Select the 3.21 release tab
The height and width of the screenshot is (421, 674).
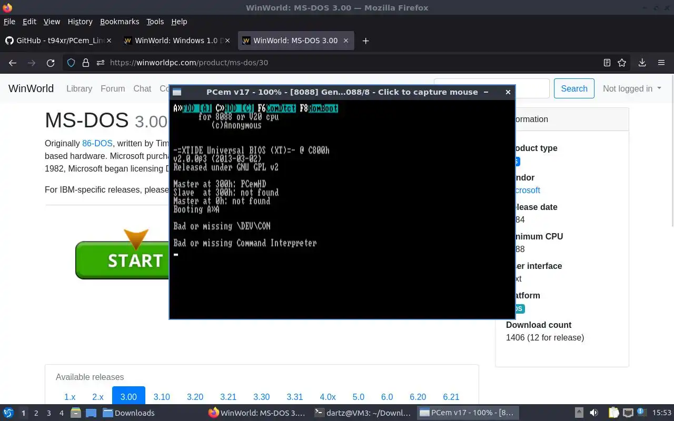pos(228,397)
